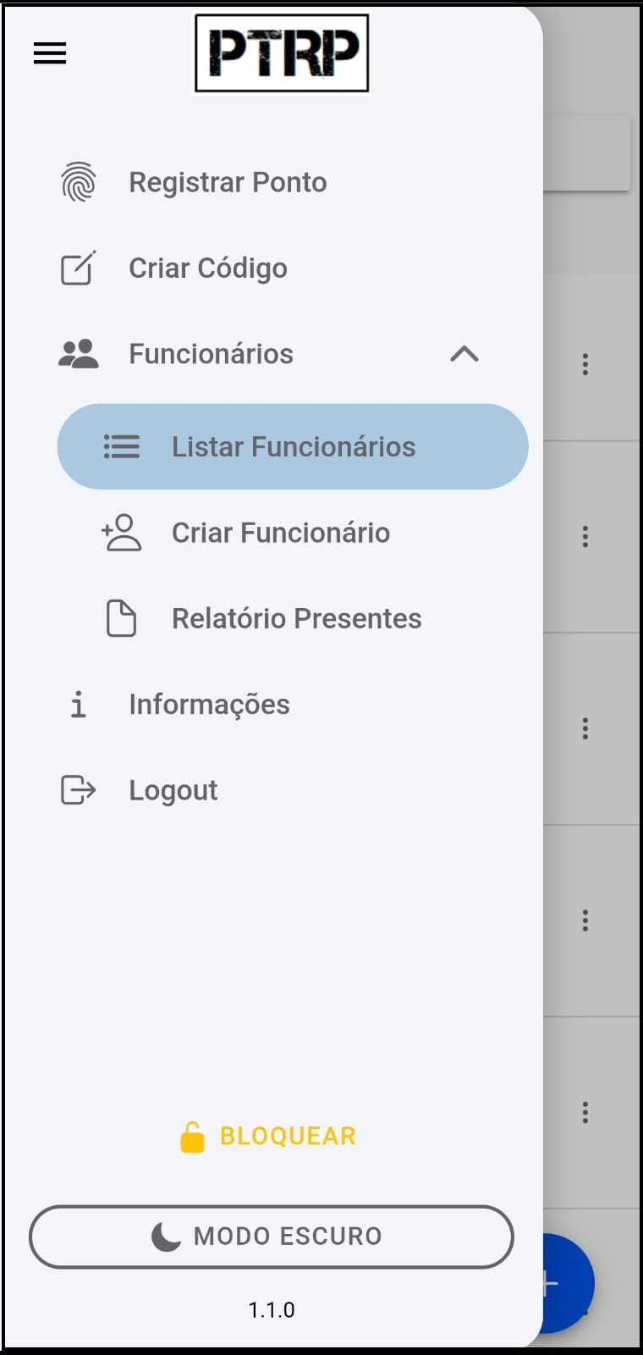Click the add-person icon for Criar Funcionário
This screenshot has height=1355, width=643.
(122, 533)
